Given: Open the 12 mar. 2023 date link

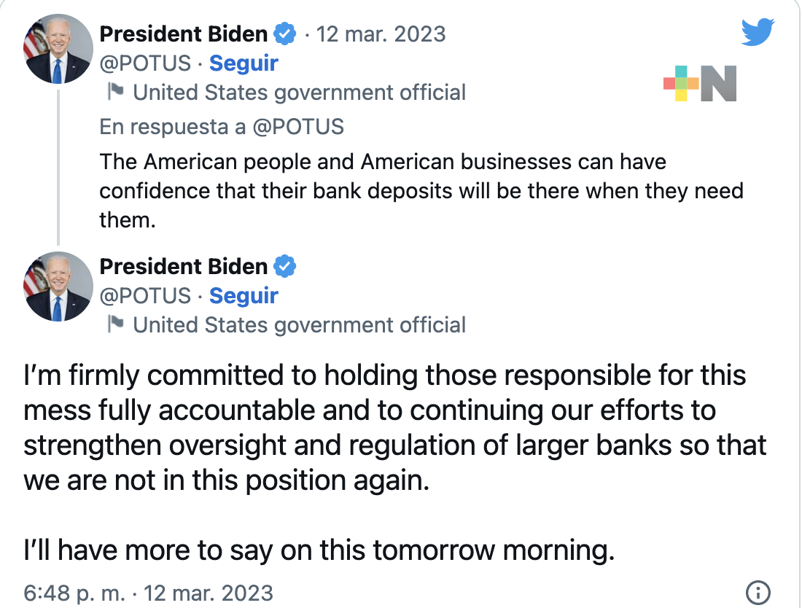Looking at the screenshot, I should pyautogui.click(x=382, y=34).
